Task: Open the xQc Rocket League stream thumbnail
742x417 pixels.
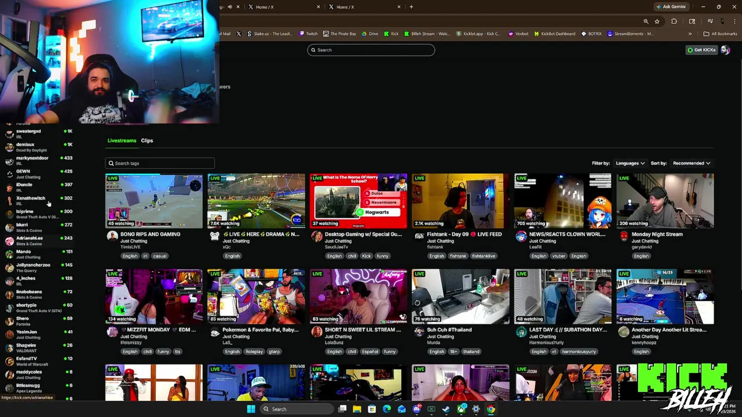Action: point(256,201)
